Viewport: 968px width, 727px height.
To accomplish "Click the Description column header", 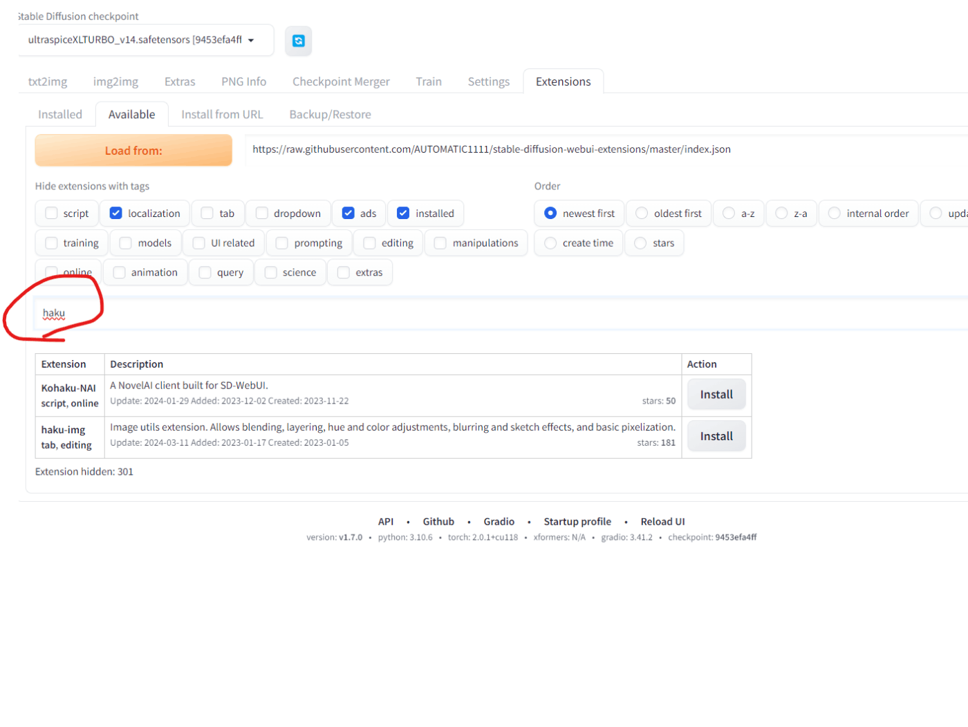I will pyautogui.click(x=137, y=364).
